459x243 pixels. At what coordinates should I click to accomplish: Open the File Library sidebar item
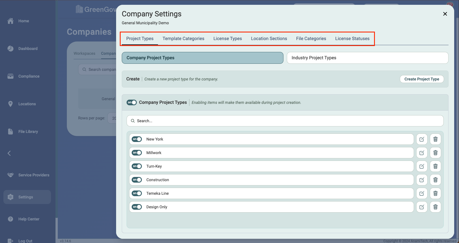coord(28,132)
